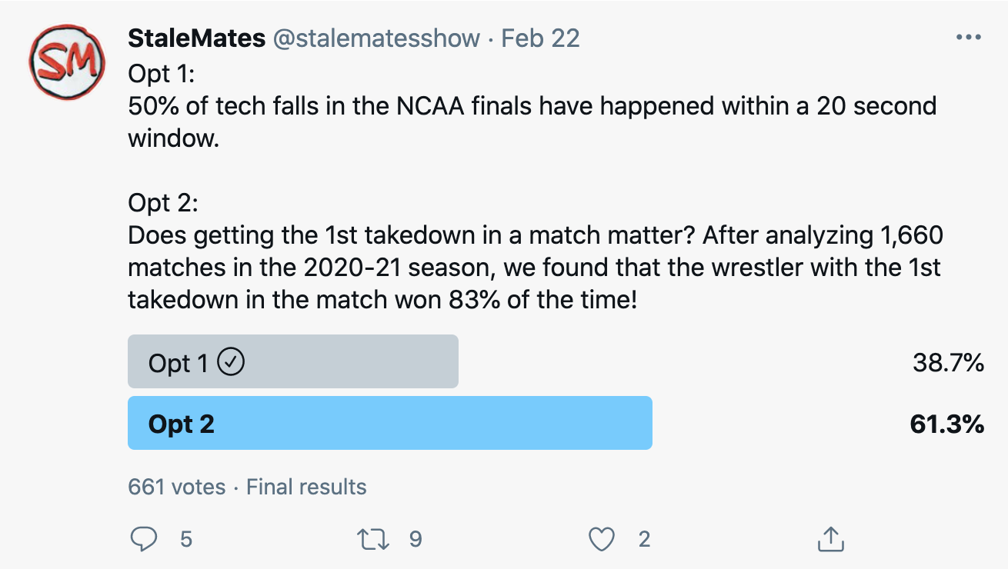The height and width of the screenshot is (569, 1008).
Task: Retweet using the retweet arrows icon
Action: (374, 539)
